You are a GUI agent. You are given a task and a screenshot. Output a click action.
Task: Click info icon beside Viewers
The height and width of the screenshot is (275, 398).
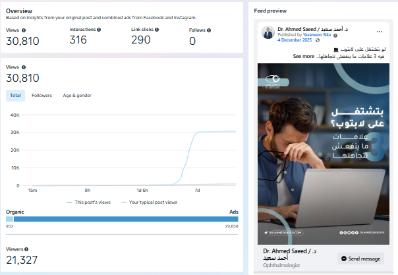(x=26, y=249)
